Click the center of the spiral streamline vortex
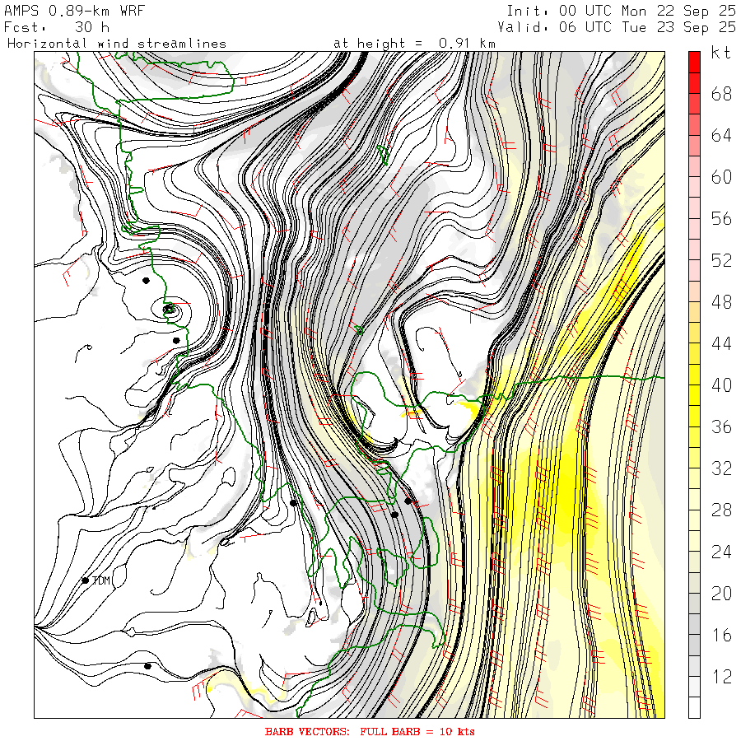The width and height of the screenshot is (741, 741). tap(169, 310)
